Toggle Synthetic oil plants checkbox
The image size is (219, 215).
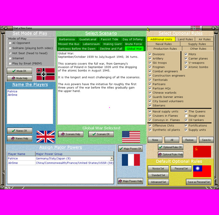point(150,130)
